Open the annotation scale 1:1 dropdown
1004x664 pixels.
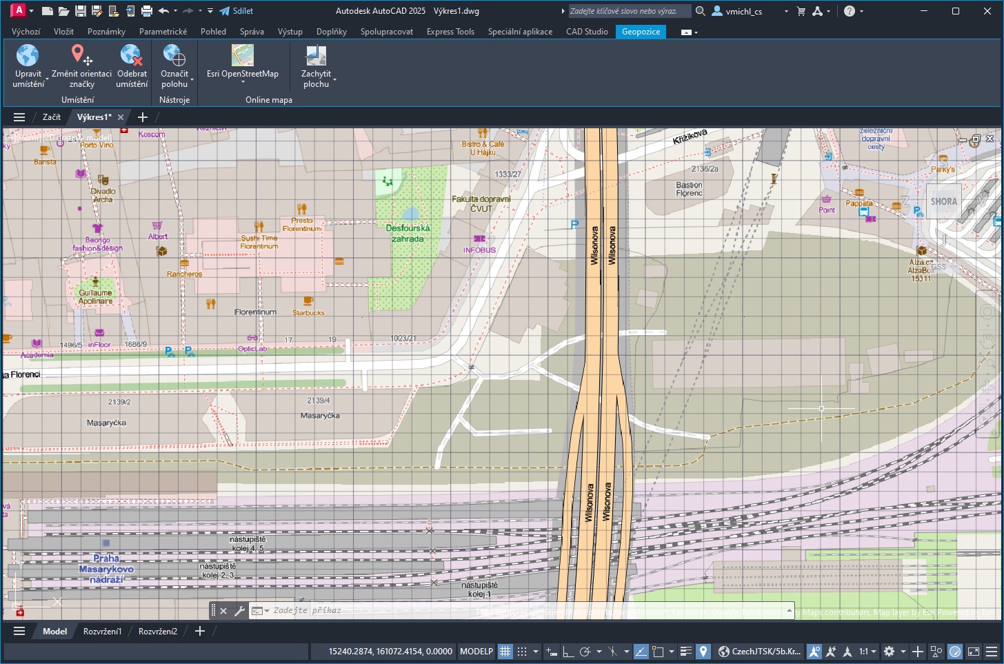click(867, 652)
